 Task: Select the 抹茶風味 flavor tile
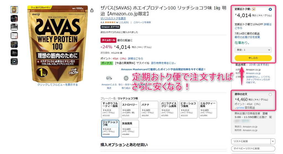[130, 128]
